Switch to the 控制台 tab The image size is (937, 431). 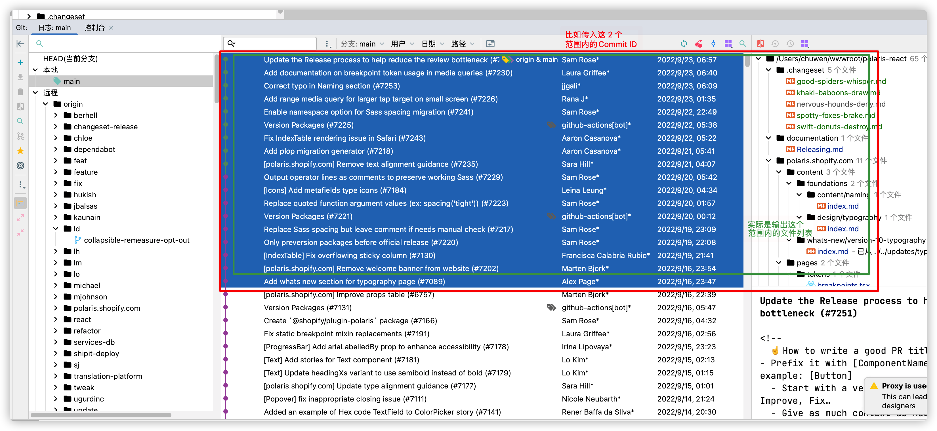[x=94, y=27]
